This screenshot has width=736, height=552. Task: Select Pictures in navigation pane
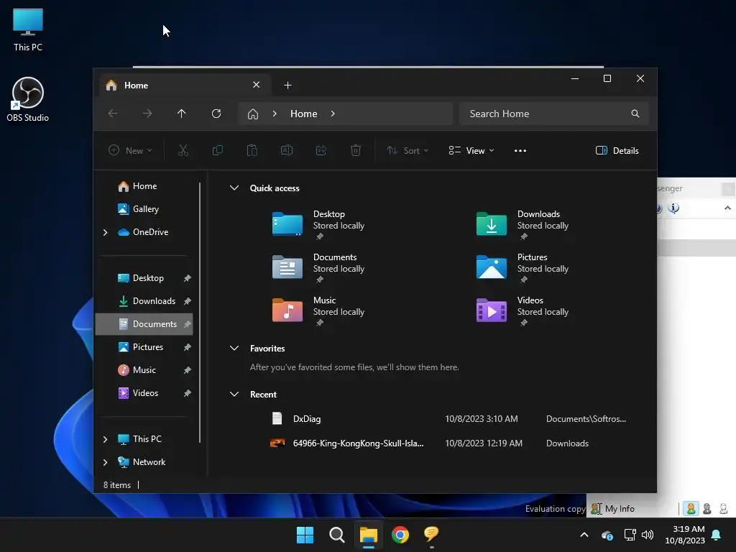click(x=145, y=347)
